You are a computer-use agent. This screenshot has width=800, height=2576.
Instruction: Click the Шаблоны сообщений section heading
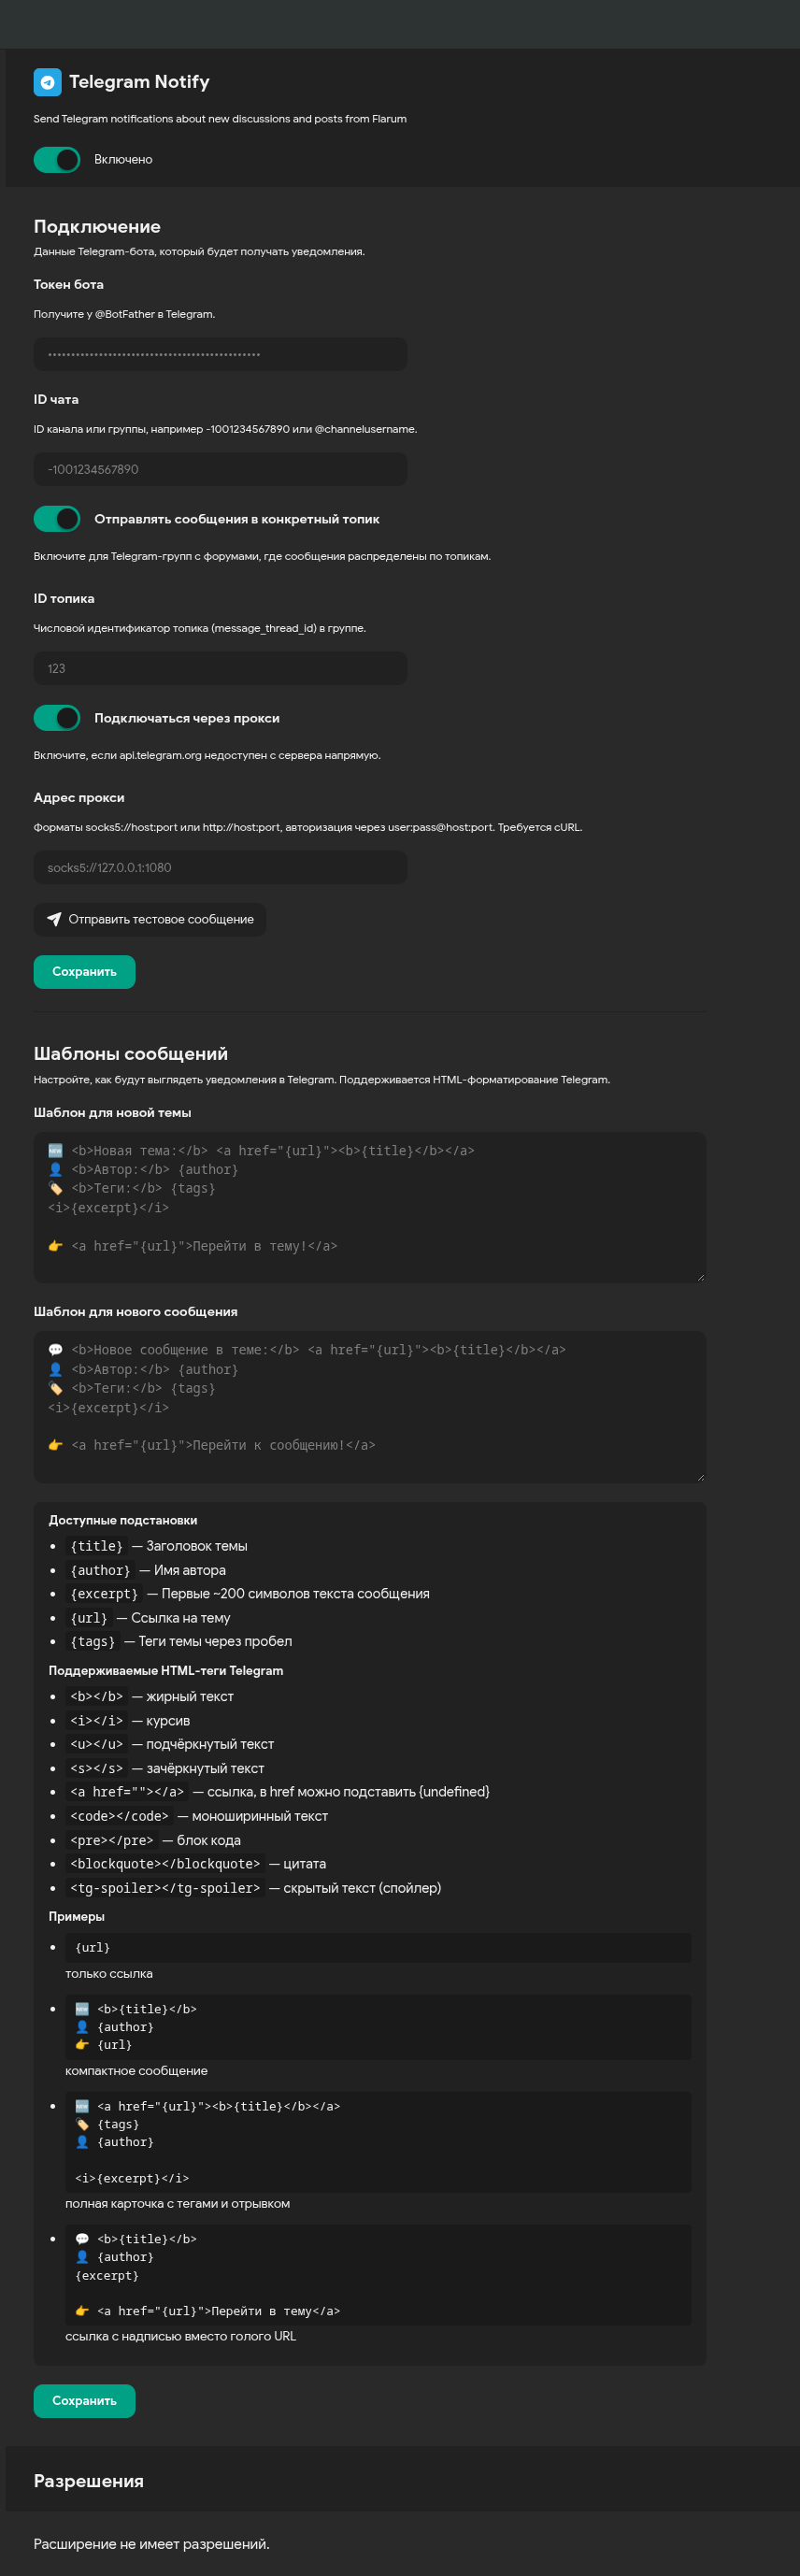coord(131,1054)
